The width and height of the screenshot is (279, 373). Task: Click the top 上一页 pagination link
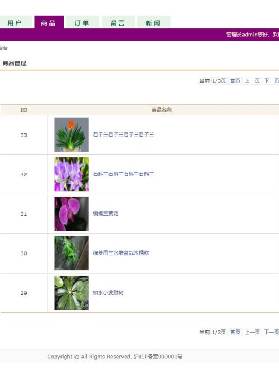pyautogui.click(x=252, y=81)
